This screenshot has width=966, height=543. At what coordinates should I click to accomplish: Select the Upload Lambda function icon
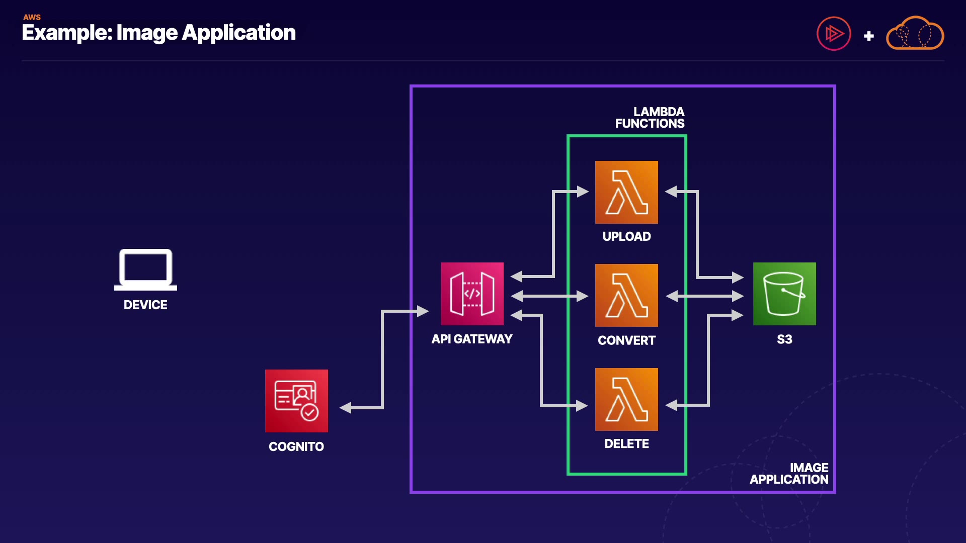click(x=626, y=192)
